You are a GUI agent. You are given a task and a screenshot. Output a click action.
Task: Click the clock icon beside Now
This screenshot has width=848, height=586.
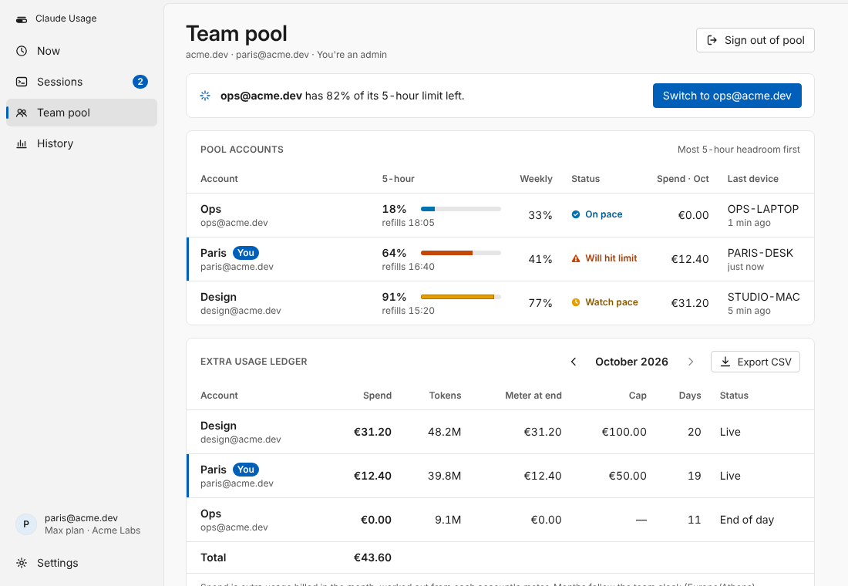coord(22,51)
